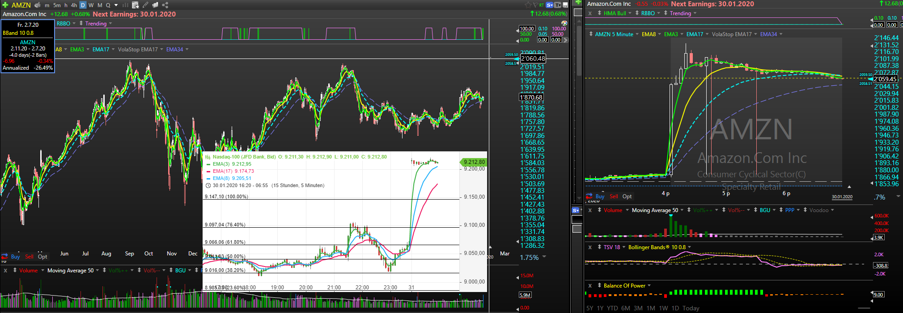Switch chart to Weekly timeframe

pyautogui.click(x=91, y=5)
